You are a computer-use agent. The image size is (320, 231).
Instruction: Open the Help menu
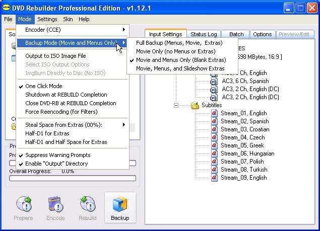[84, 19]
